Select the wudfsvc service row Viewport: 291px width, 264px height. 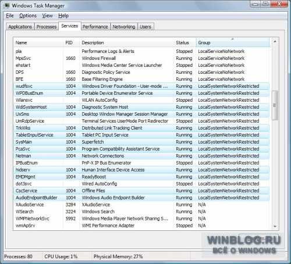point(141,86)
